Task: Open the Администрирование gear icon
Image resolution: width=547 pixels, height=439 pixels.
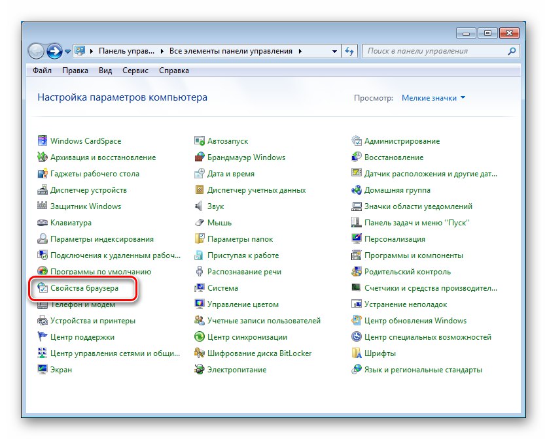Action: (x=356, y=140)
